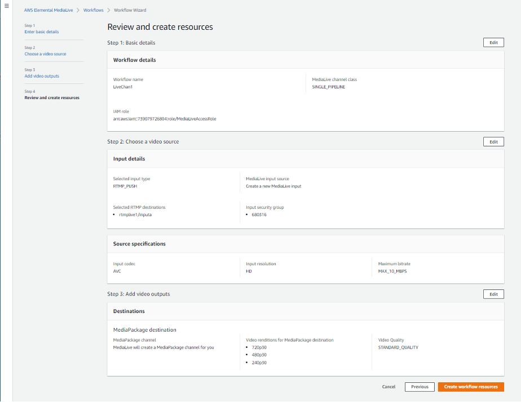Edit the Step 3 video outputs section

493,294
